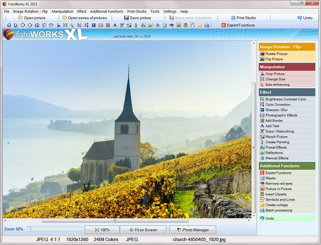This screenshot has width=321, height=245.
Task: Start Batch processing from side panel
Action: (279, 210)
